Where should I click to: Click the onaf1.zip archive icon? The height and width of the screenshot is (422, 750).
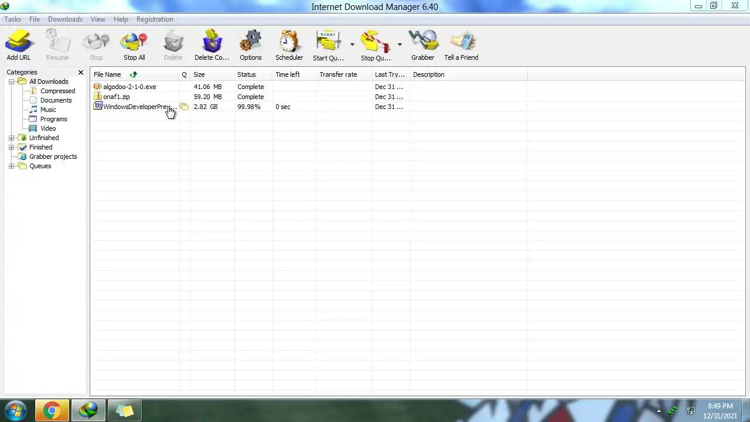coord(98,97)
